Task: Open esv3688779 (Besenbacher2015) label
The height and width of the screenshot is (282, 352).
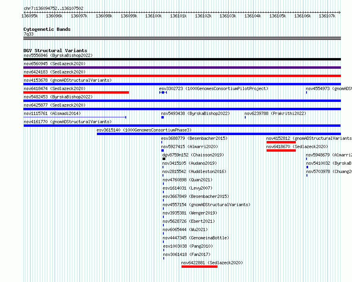Action: 194,138
